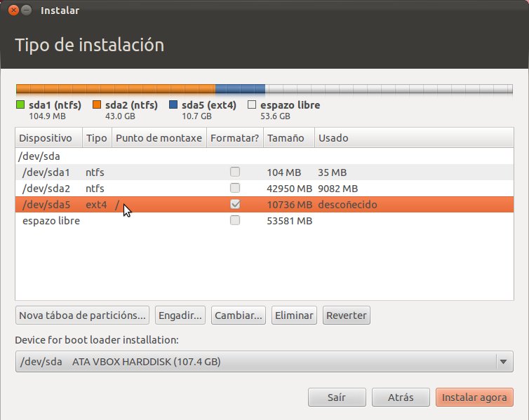Screen dimensions: 529x420
Task: Close the Instalar window
Action: tap(13, 11)
